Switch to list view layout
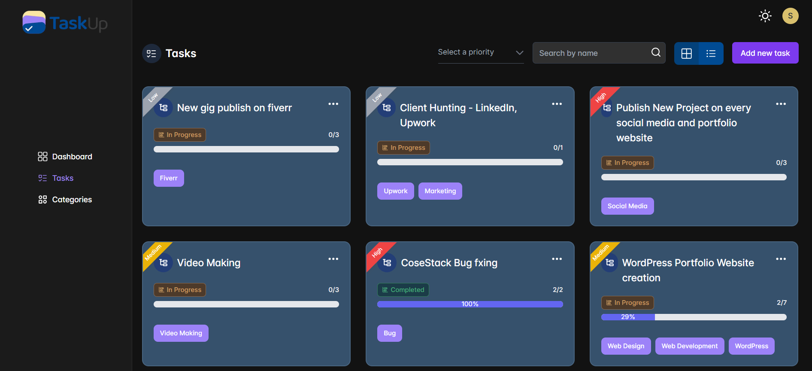The height and width of the screenshot is (371, 812). (x=711, y=53)
